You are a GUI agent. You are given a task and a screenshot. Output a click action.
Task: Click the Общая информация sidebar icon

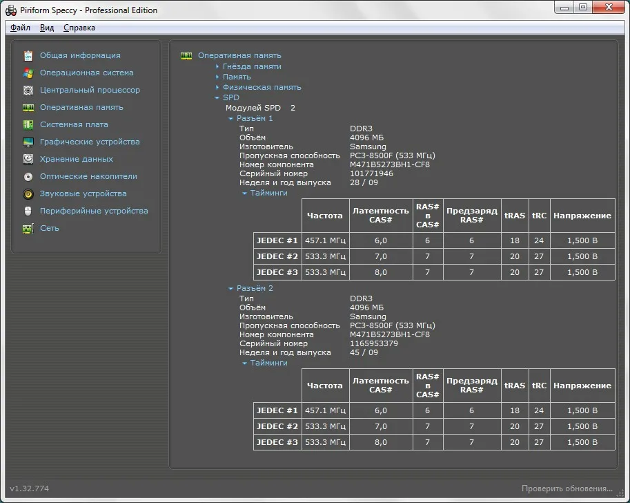tap(28, 55)
